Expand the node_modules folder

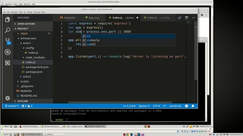35,57
